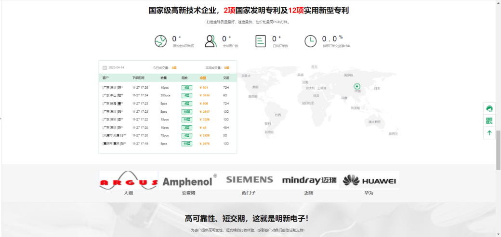Click the green globe statistics icon

tap(160, 41)
